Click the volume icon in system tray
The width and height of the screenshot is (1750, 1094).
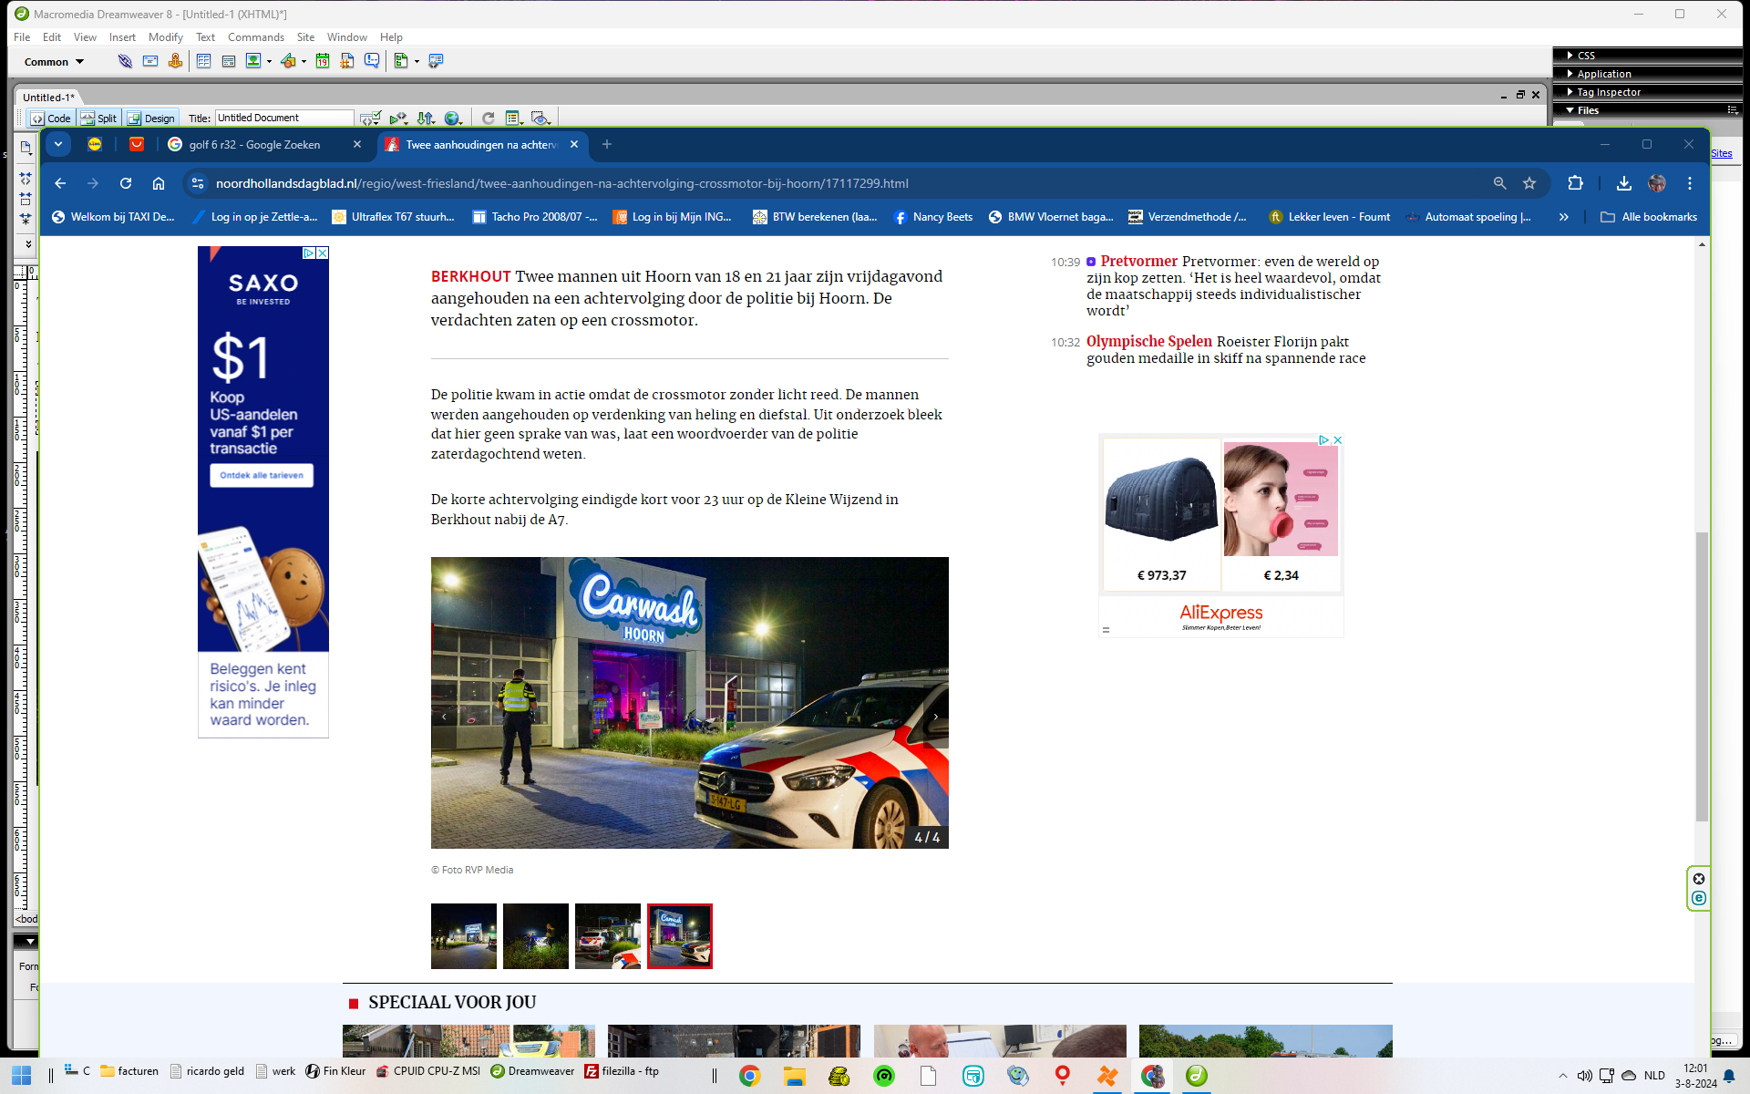tap(1585, 1076)
